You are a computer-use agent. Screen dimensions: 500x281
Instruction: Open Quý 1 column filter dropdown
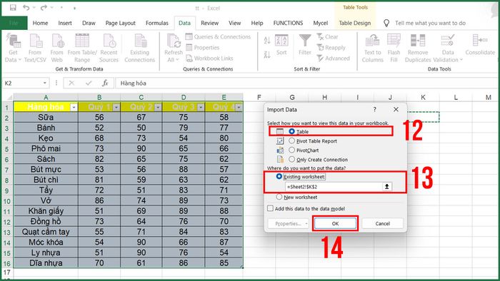click(x=116, y=107)
